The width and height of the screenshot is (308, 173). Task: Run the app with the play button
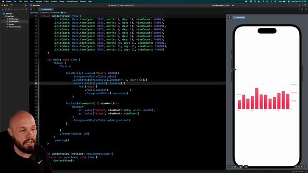point(26,5)
